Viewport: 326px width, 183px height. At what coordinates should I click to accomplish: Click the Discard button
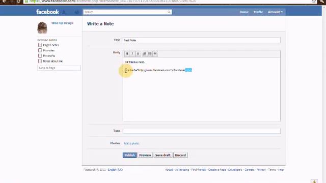pyautogui.click(x=180, y=155)
